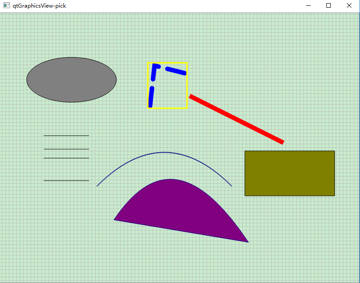The width and height of the screenshot is (360, 283).
Task: Minimize the qtGraphicsView-pick window
Action: point(308,5)
